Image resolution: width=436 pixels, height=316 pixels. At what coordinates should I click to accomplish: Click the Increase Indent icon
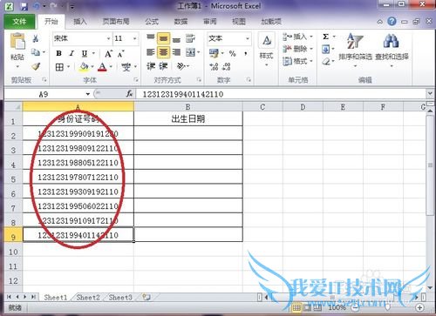coord(163,66)
